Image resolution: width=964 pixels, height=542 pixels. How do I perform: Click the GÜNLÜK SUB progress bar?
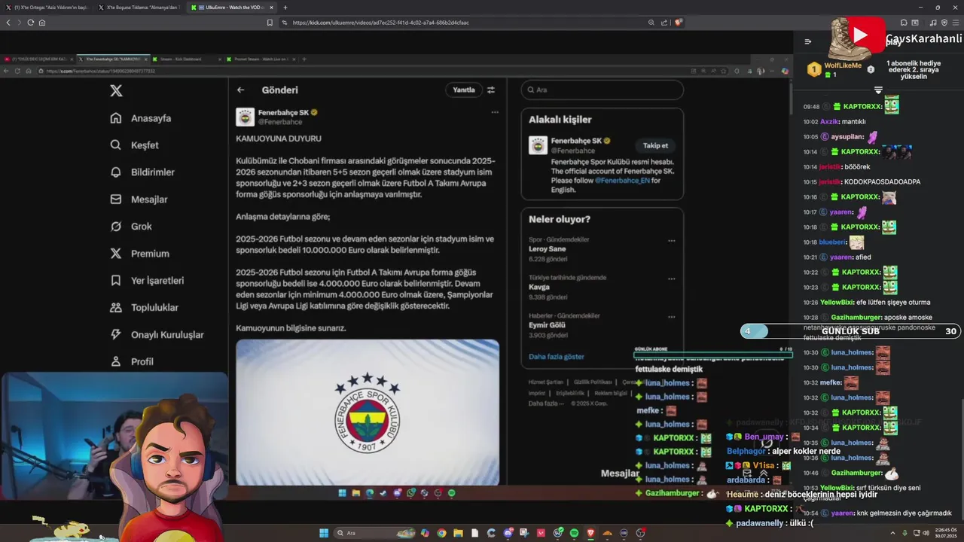tap(850, 331)
